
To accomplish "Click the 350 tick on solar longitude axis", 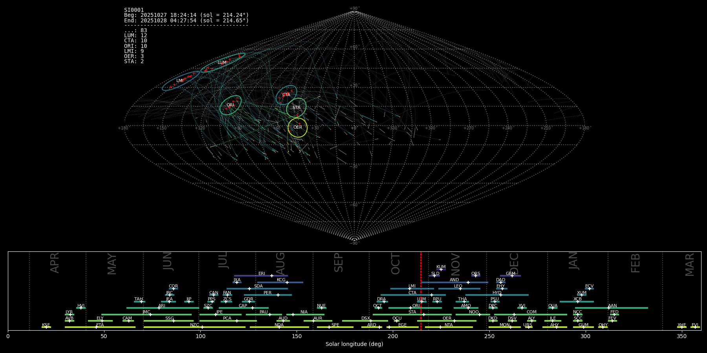I will [681, 336].
